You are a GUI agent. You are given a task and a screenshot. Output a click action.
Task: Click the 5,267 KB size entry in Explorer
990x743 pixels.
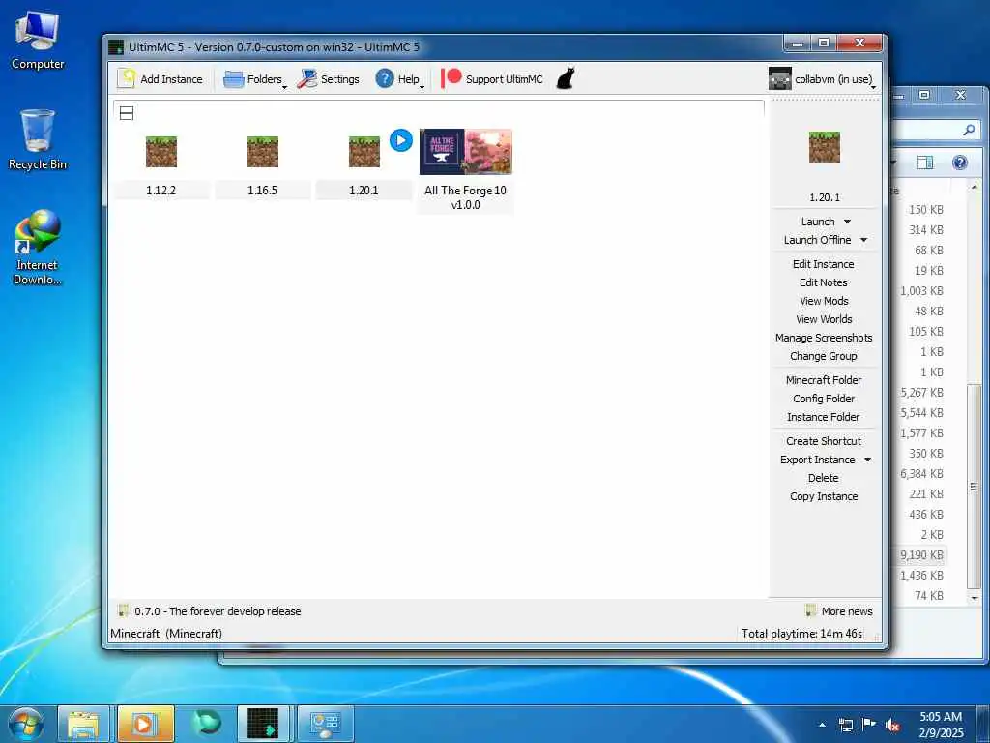pyautogui.click(x=921, y=393)
